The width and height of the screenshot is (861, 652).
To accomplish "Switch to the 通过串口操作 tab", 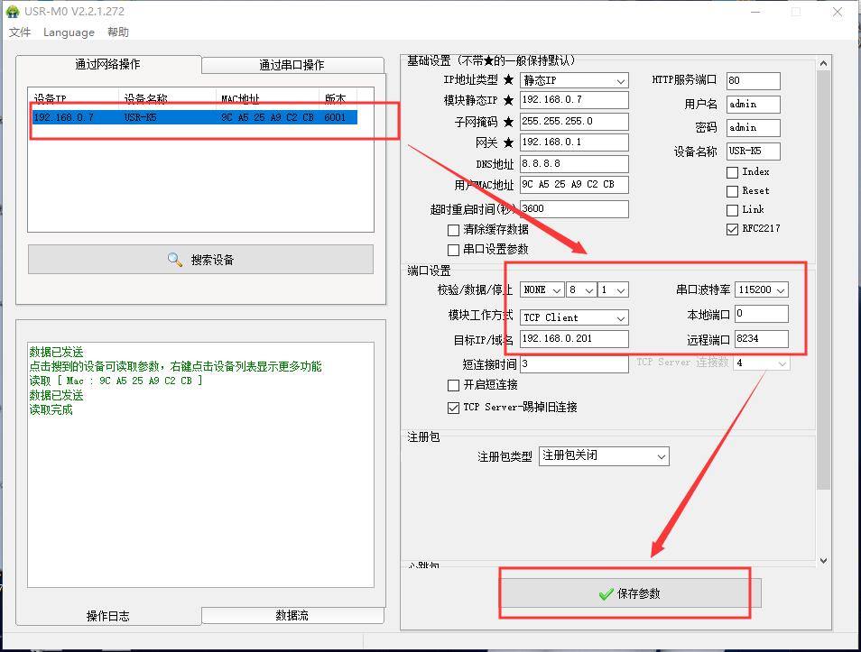I will 292,65.
